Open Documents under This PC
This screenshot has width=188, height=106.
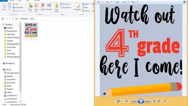point(11,79)
